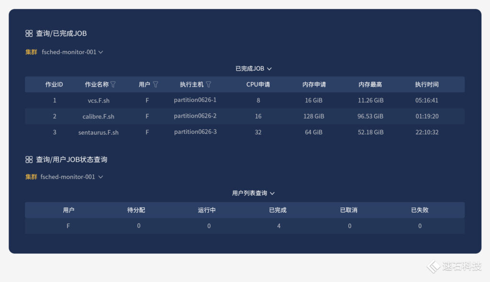The width and height of the screenshot is (490, 282).
Task: Click the filter icon next to 用户 column
Action: point(156,85)
